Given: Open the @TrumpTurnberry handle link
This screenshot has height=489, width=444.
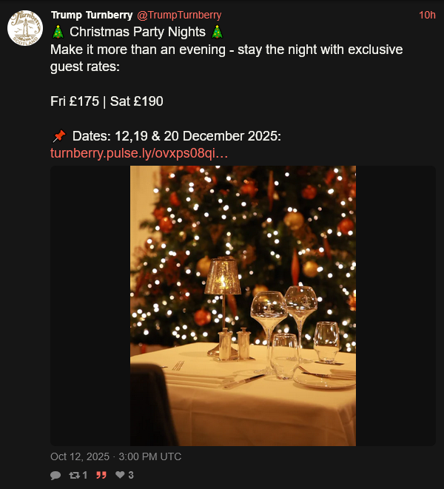Looking at the screenshot, I should (180, 15).
